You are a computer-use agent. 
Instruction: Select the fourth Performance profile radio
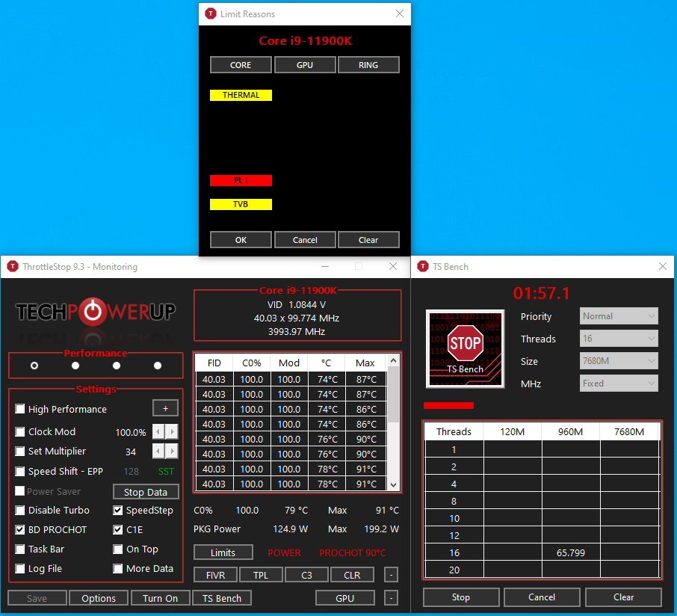(158, 366)
